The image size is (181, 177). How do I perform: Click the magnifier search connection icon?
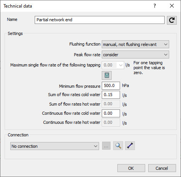(x=118, y=146)
